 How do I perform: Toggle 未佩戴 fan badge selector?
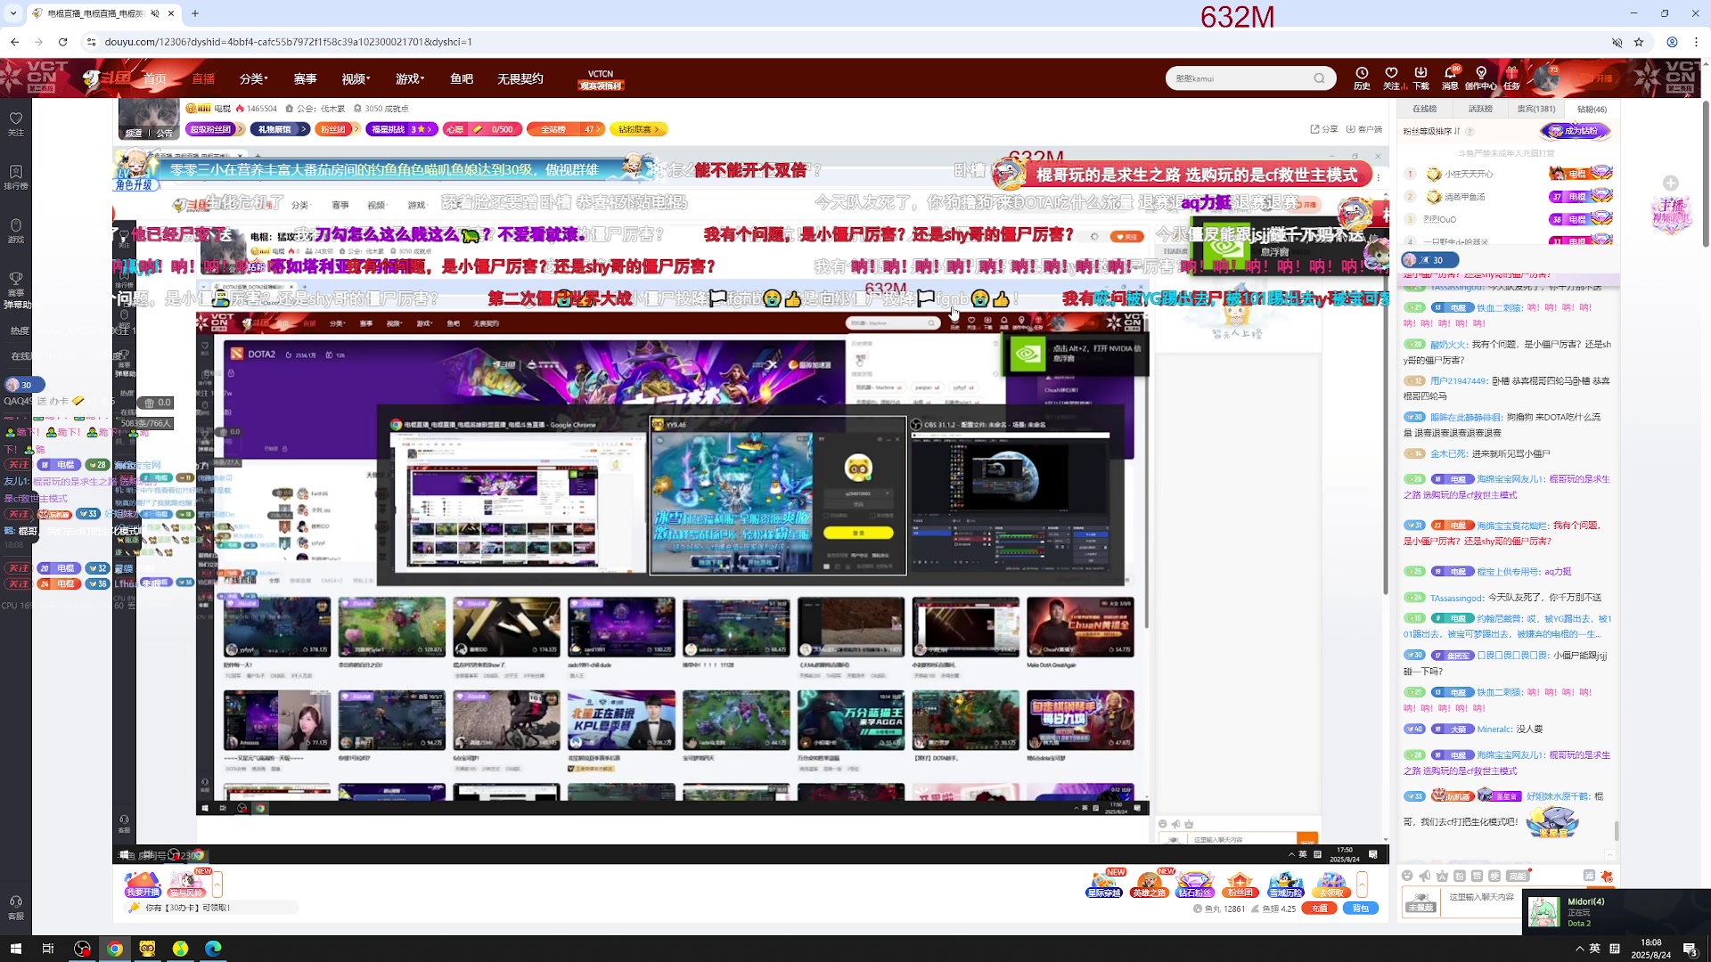pyautogui.click(x=1420, y=901)
